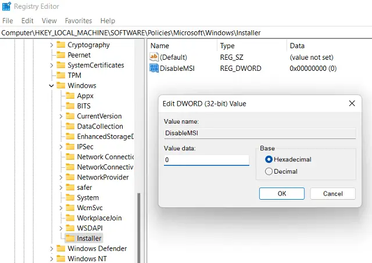Click the Windows Defender folder icon
The width and height of the screenshot is (372, 263).
click(x=60, y=248)
